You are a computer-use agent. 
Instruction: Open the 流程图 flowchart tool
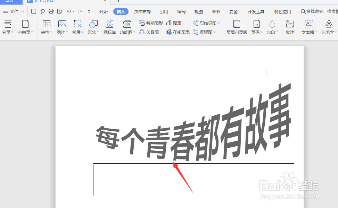pyautogui.click(x=204, y=32)
